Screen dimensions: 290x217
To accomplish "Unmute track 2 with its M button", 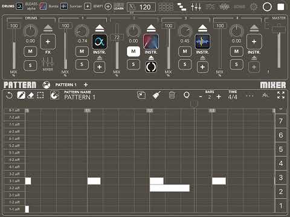I will (x=134, y=51).
